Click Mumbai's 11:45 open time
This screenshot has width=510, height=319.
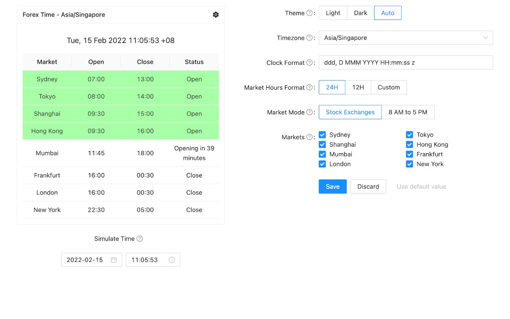click(x=96, y=153)
